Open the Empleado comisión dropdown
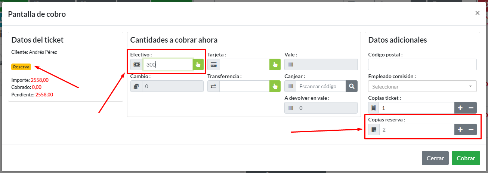The image size is (488, 173). 422,86
